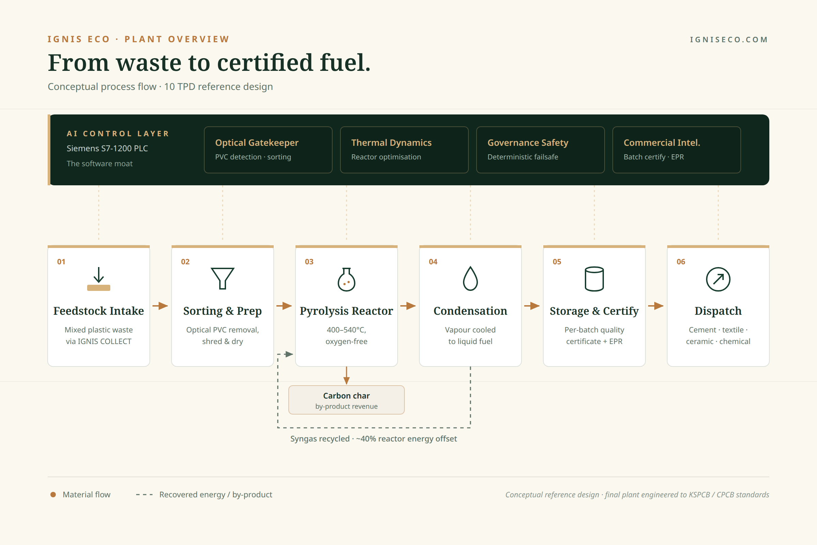Click 'Per-batch quality certificate + EPR' description
The height and width of the screenshot is (545, 817).
[x=594, y=336]
